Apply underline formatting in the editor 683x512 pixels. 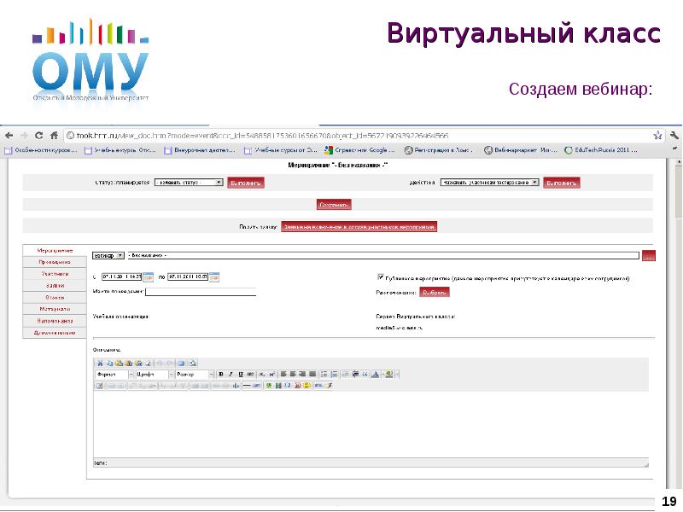point(241,375)
